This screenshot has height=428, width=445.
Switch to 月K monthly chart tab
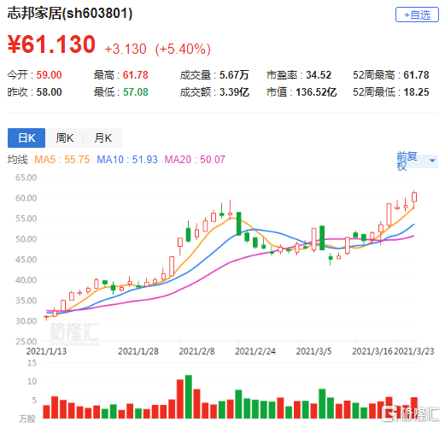102,138
